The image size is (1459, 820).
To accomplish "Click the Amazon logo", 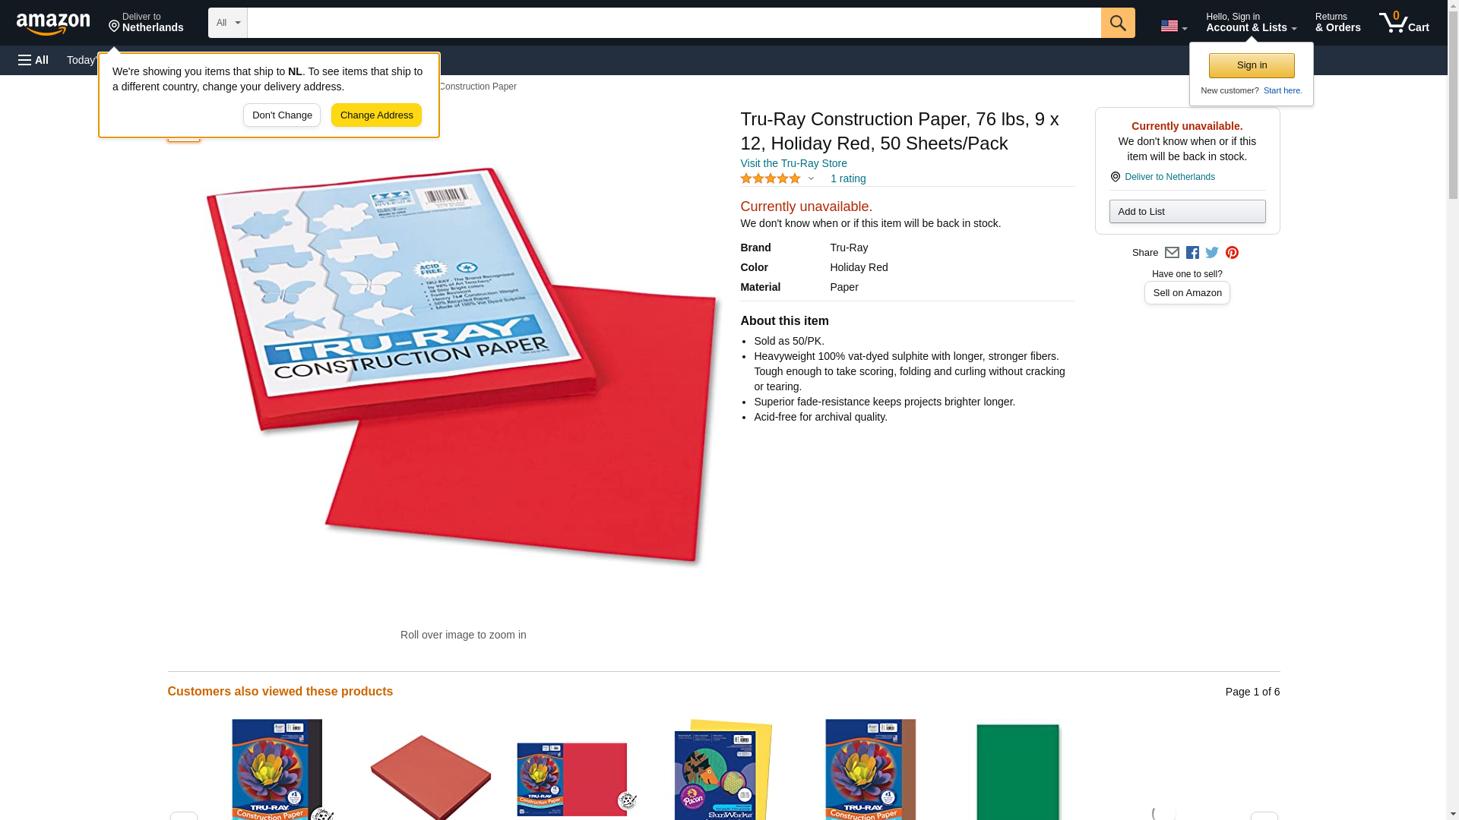I will click(53, 24).
